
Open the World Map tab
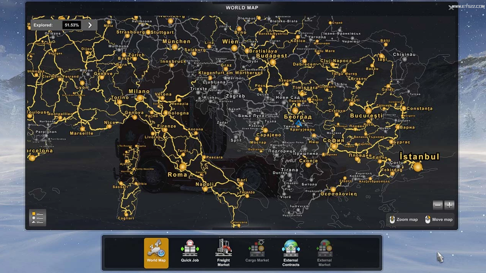point(156,253)
